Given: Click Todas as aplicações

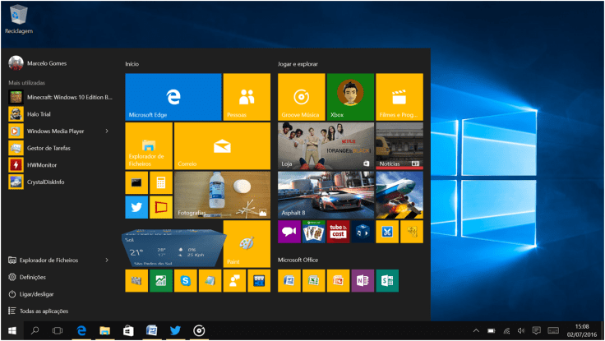Looking at the screenshot, I should (43, 311).
